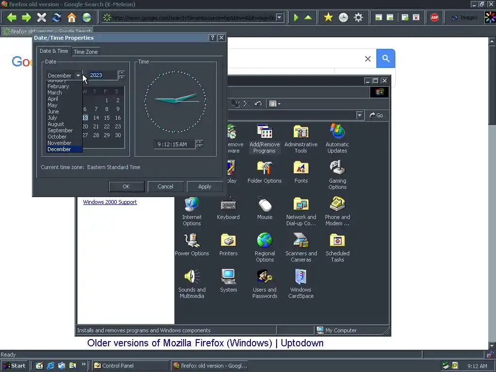Open Administrative Tools icon

pos(301,139)
